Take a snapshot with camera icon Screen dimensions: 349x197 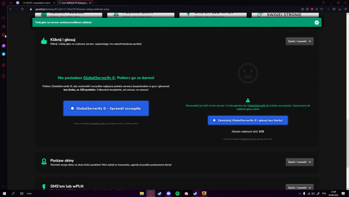tap(307, 9)
